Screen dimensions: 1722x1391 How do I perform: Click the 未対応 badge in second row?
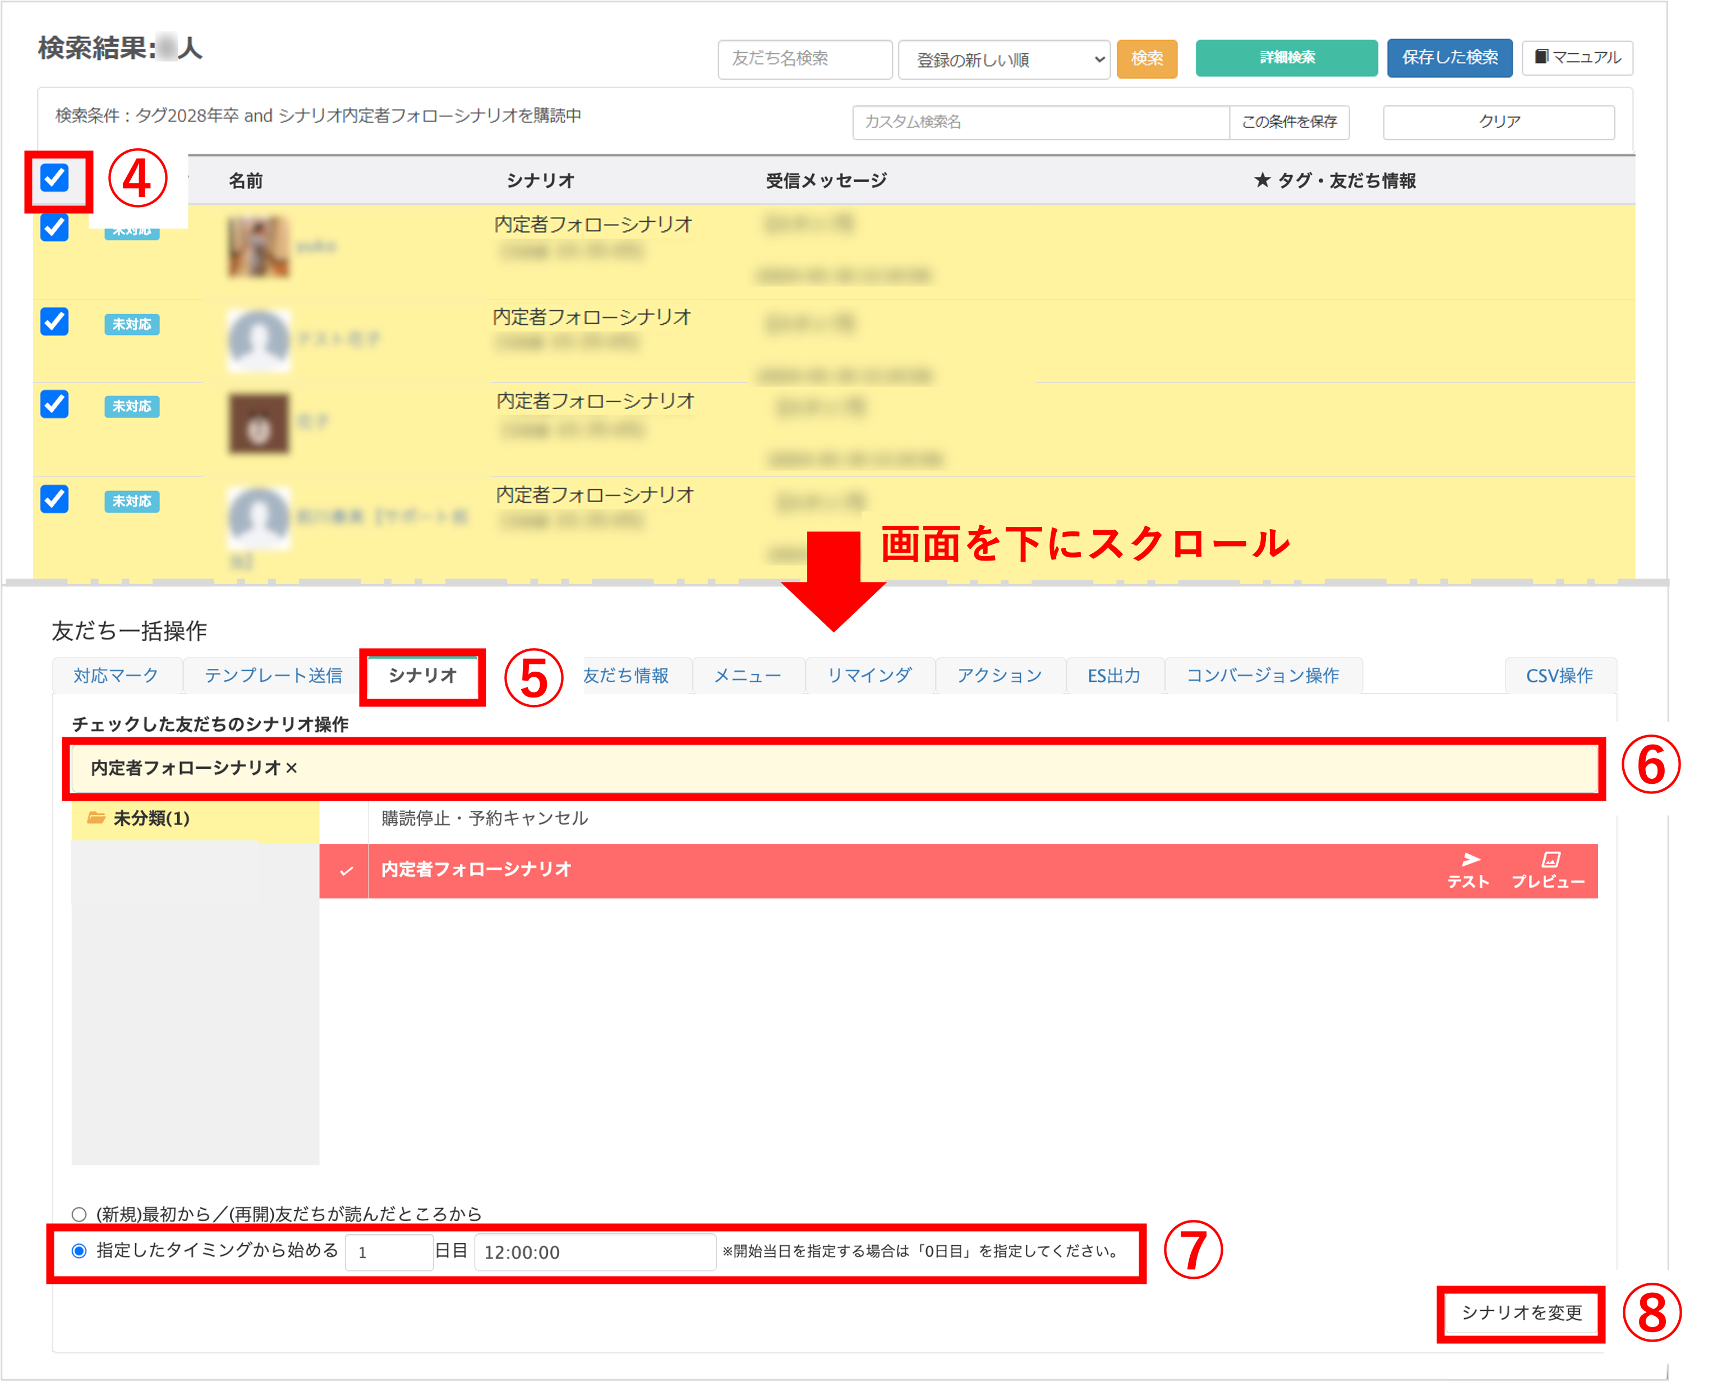tap(132, 324)
